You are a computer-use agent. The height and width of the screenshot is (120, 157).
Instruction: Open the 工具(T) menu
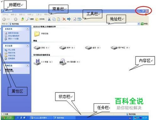click(39, 14)
